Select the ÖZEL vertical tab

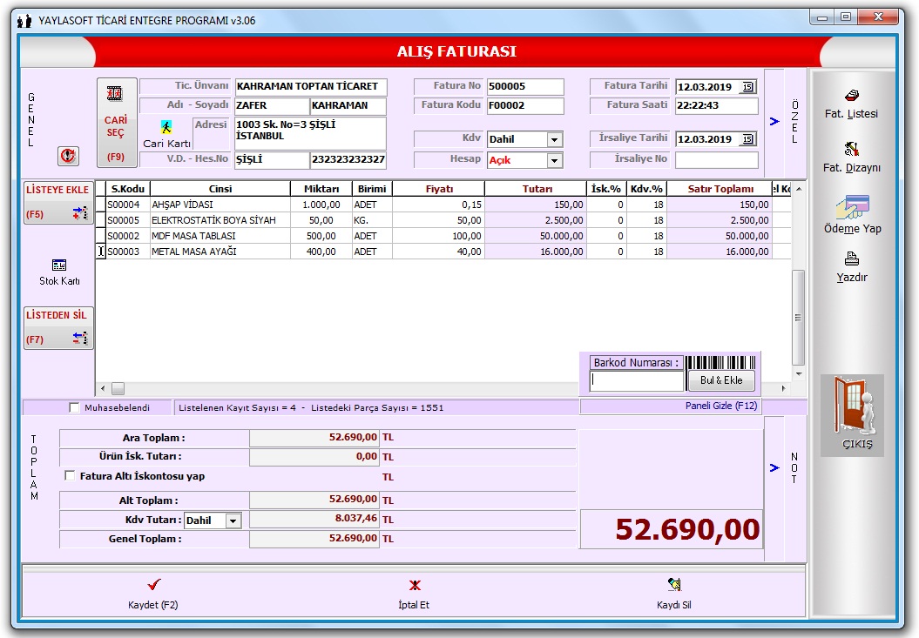pos(794,122)
